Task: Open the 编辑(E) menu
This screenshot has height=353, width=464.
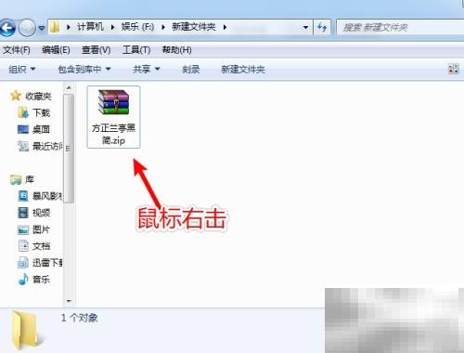Action: coord(56,50)
